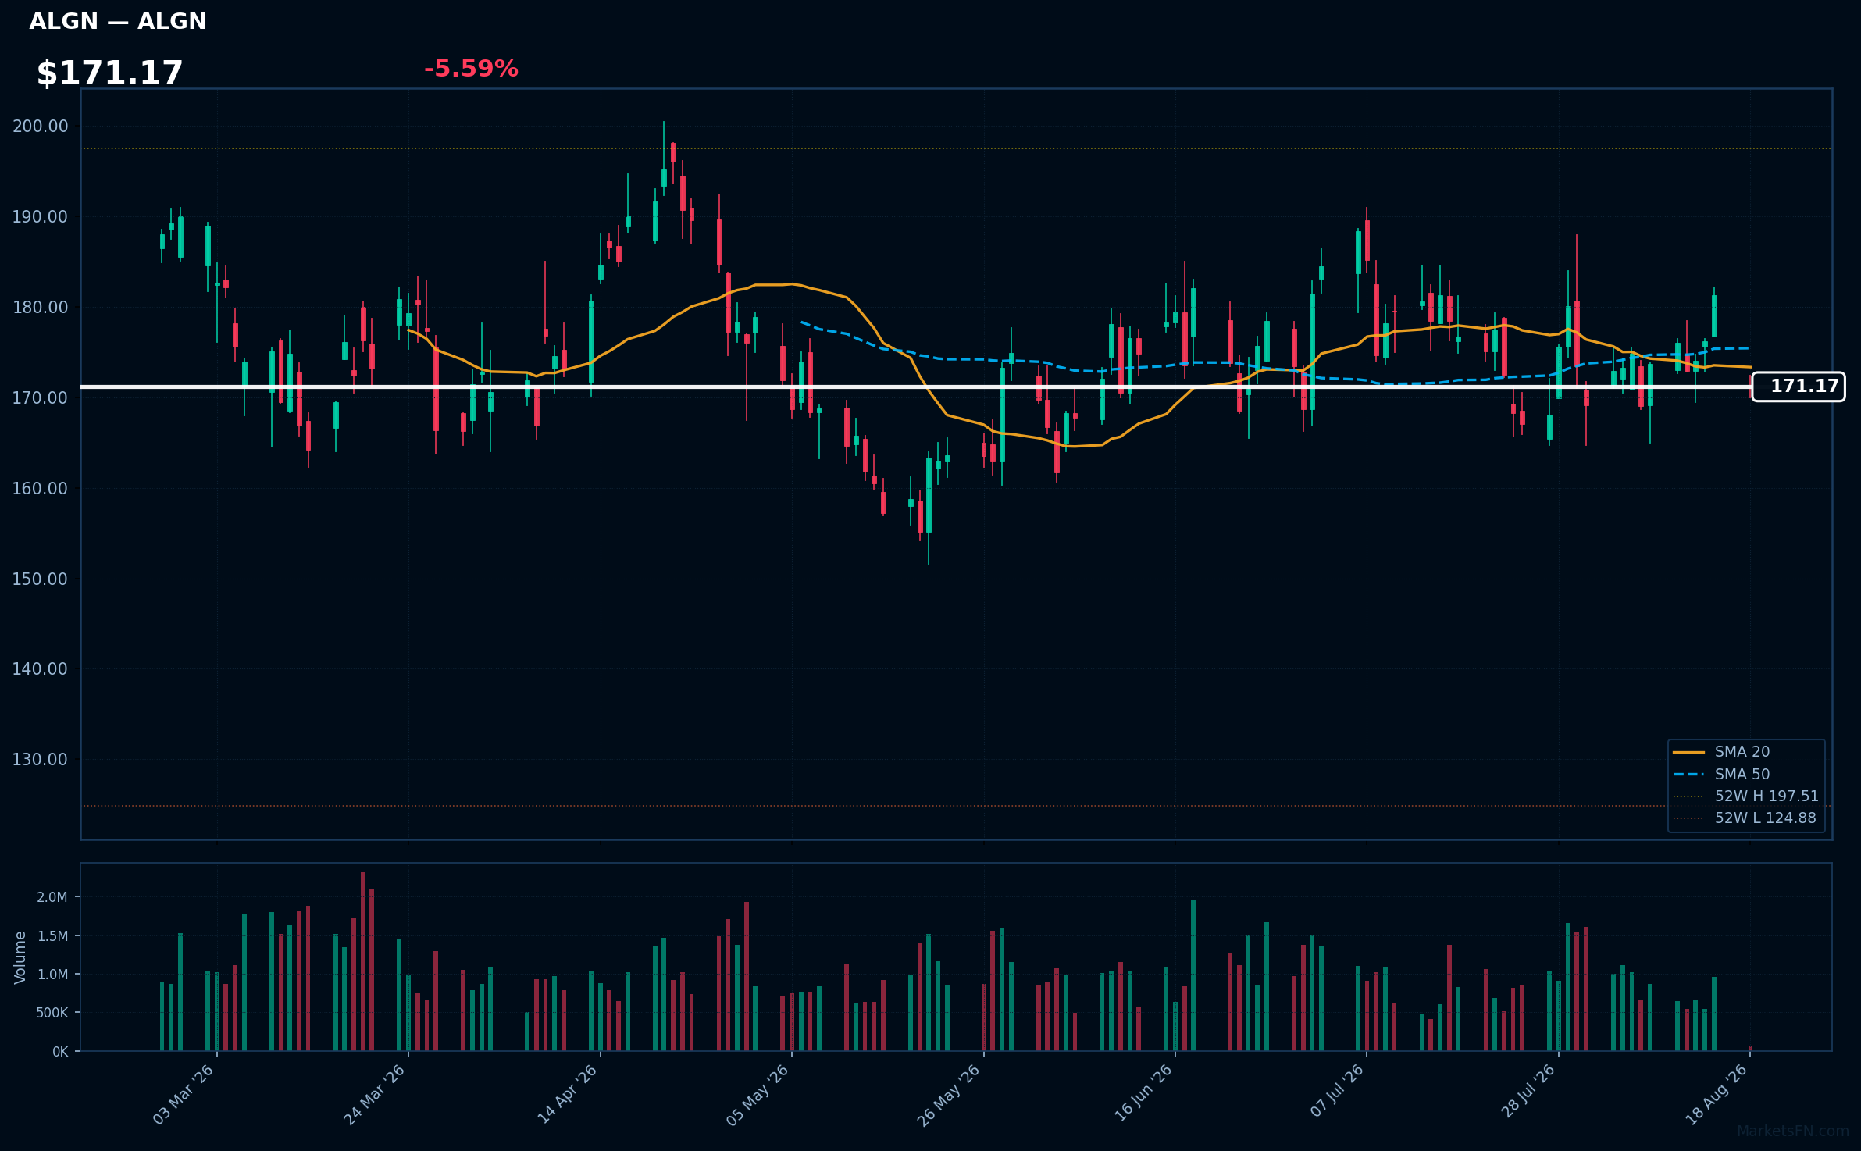Select the 52W H 197.51 legend entry
1861x1151 pixels.
tap(1746, 796)
